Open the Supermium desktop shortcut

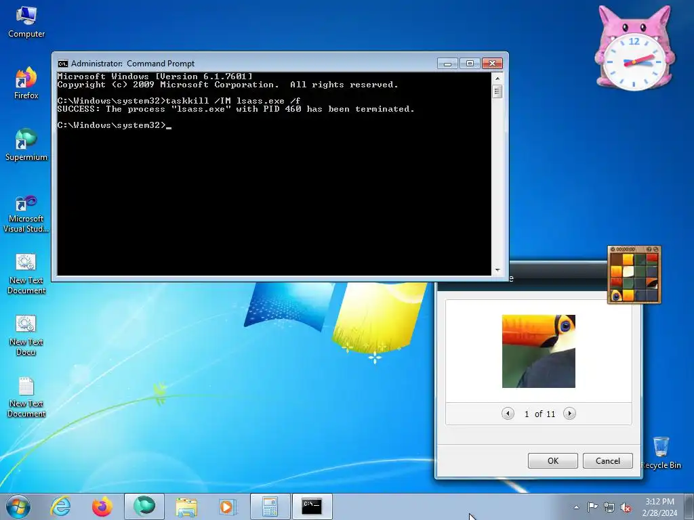click(x=26, y=145)
